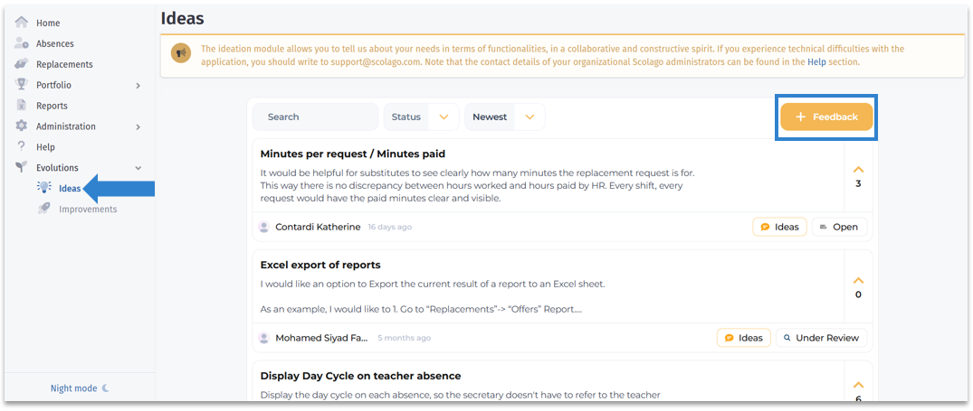
Task: Upvote the Minutes per request idea
Action: pyautogui.click(x=858, y=169)
